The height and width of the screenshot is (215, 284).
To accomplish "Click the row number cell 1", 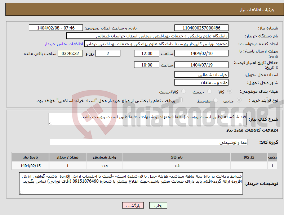I will point(272,166).
